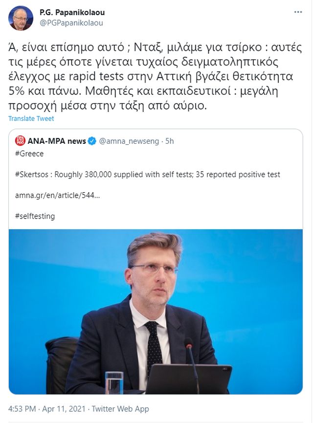Open the amna.gr/en/article link
This screenshot has width=313, height=423.
coord(58,195)
